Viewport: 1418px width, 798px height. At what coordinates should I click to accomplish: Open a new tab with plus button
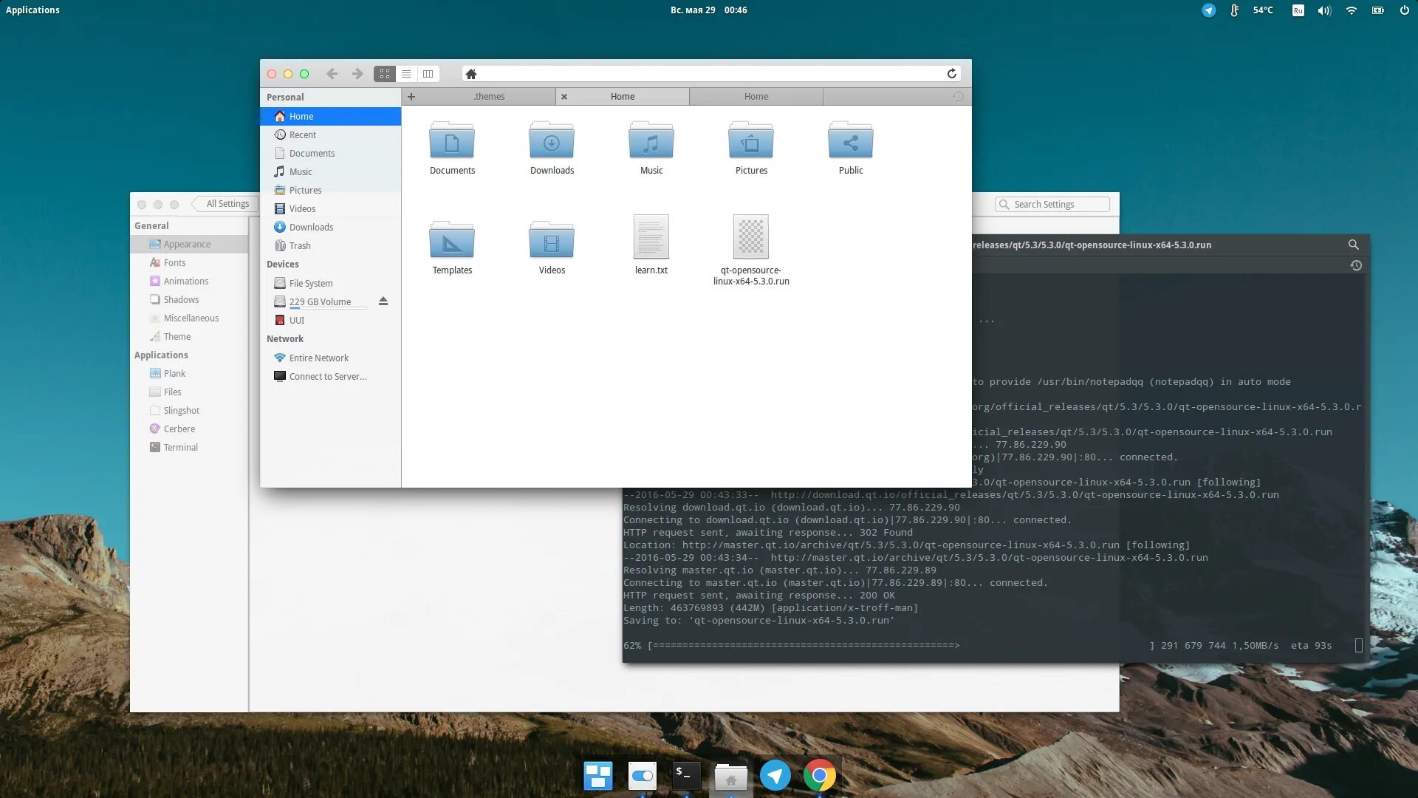coord(411,97)
